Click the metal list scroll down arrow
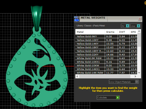This screenshot has height=109, width=146. click(x=139, y=73)
